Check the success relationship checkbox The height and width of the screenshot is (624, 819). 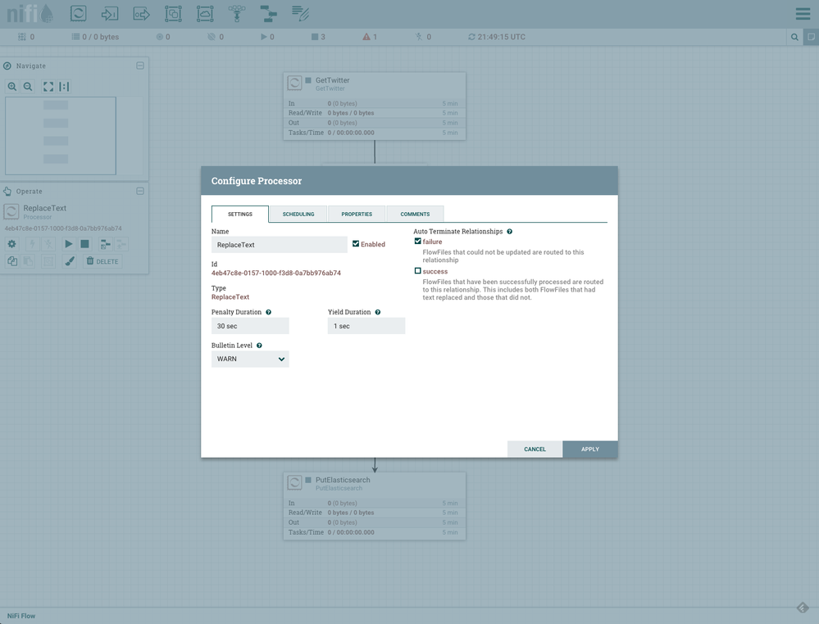pyautogui.click(x=417, y=271)
